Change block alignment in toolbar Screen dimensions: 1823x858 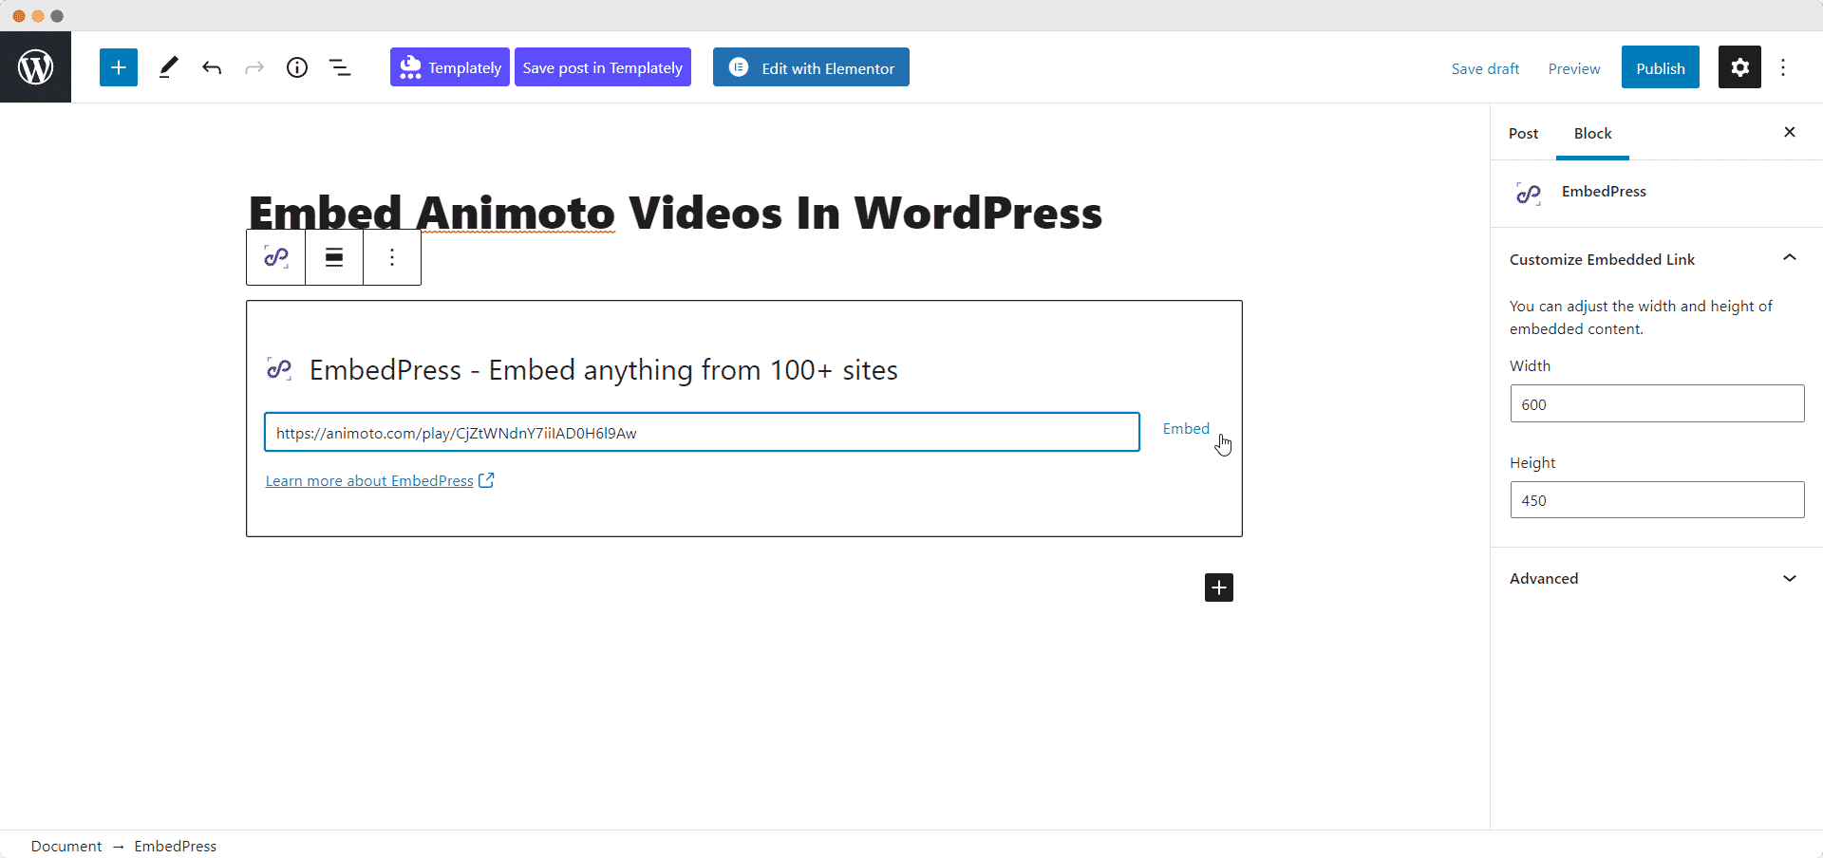click(334, 257)
